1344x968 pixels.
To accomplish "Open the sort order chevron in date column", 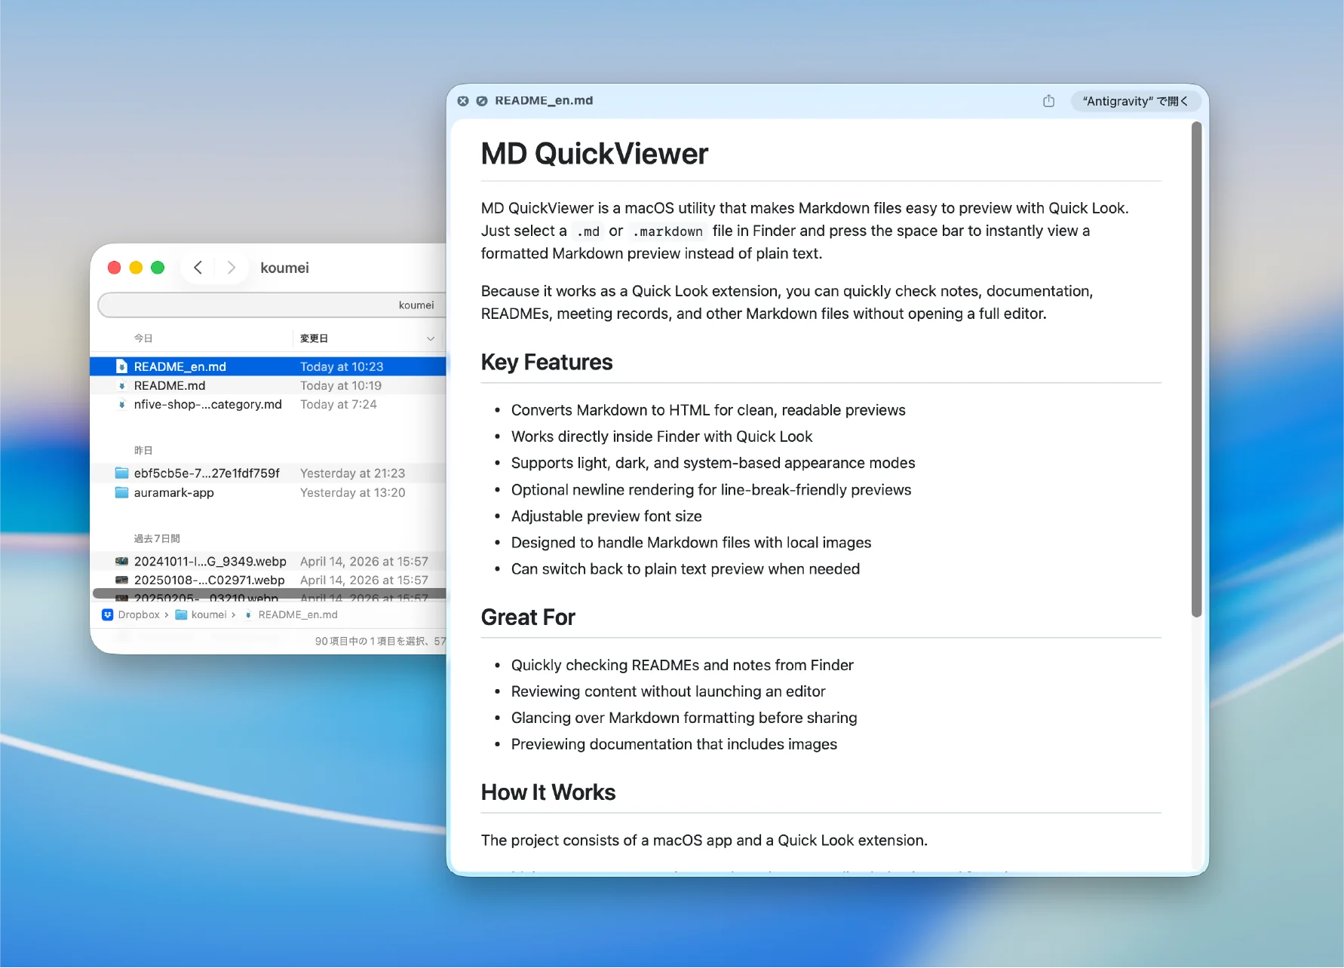I will 431,338.
